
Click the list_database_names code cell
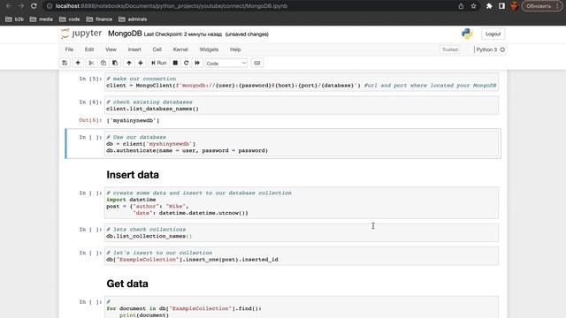[302, 105]
